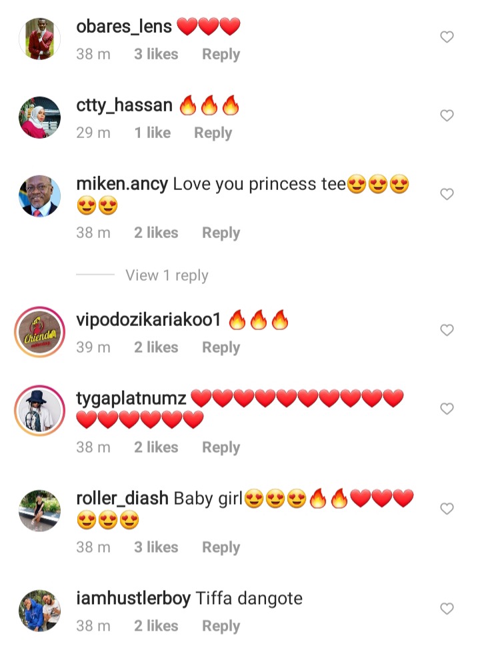This screenshot has width=480, height=654.
Task: Reply to roller_diash 'Baby girl' comment
Action: click(221, 547)
